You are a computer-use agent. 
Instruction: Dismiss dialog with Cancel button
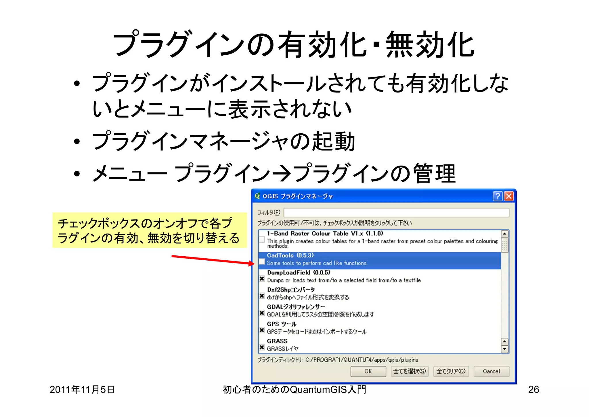(491, 371)
